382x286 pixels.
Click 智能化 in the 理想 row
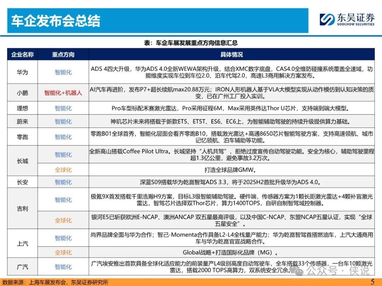coord(63,108)
